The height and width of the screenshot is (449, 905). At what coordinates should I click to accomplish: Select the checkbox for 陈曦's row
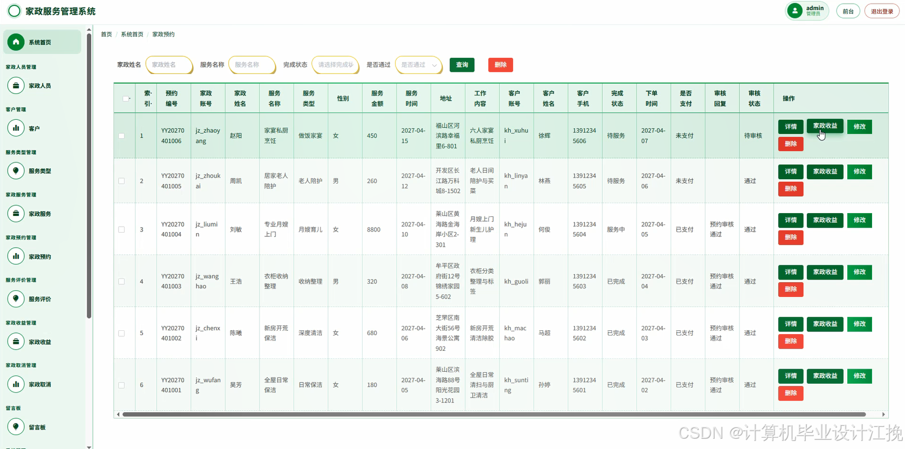121,334
